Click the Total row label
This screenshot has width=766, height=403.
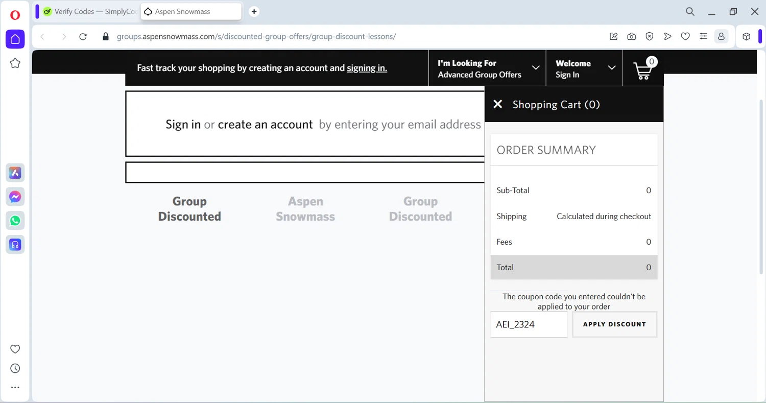tap(505, 267)
